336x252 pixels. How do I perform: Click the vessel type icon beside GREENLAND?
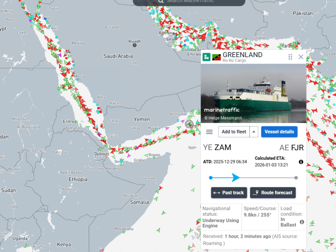point(207,57)
